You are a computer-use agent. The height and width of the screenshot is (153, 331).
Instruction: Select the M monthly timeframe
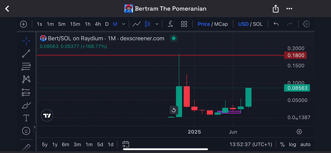(x=115, y=24)
